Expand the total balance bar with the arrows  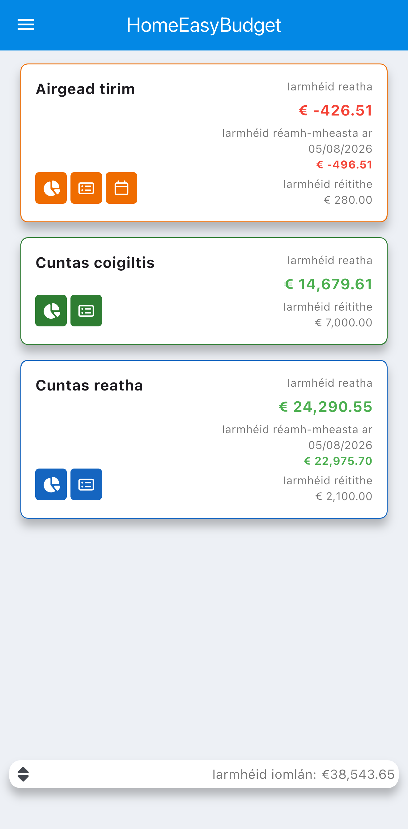23,774
